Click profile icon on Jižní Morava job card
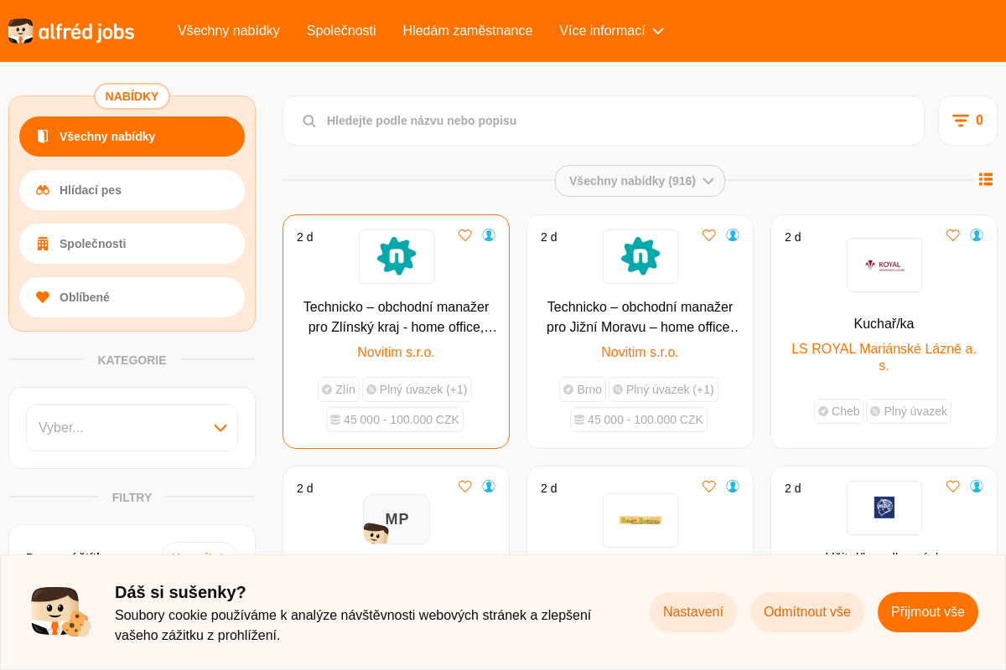Image resolution: width=1006 pixels, height=670 pixels. [733, 235]
